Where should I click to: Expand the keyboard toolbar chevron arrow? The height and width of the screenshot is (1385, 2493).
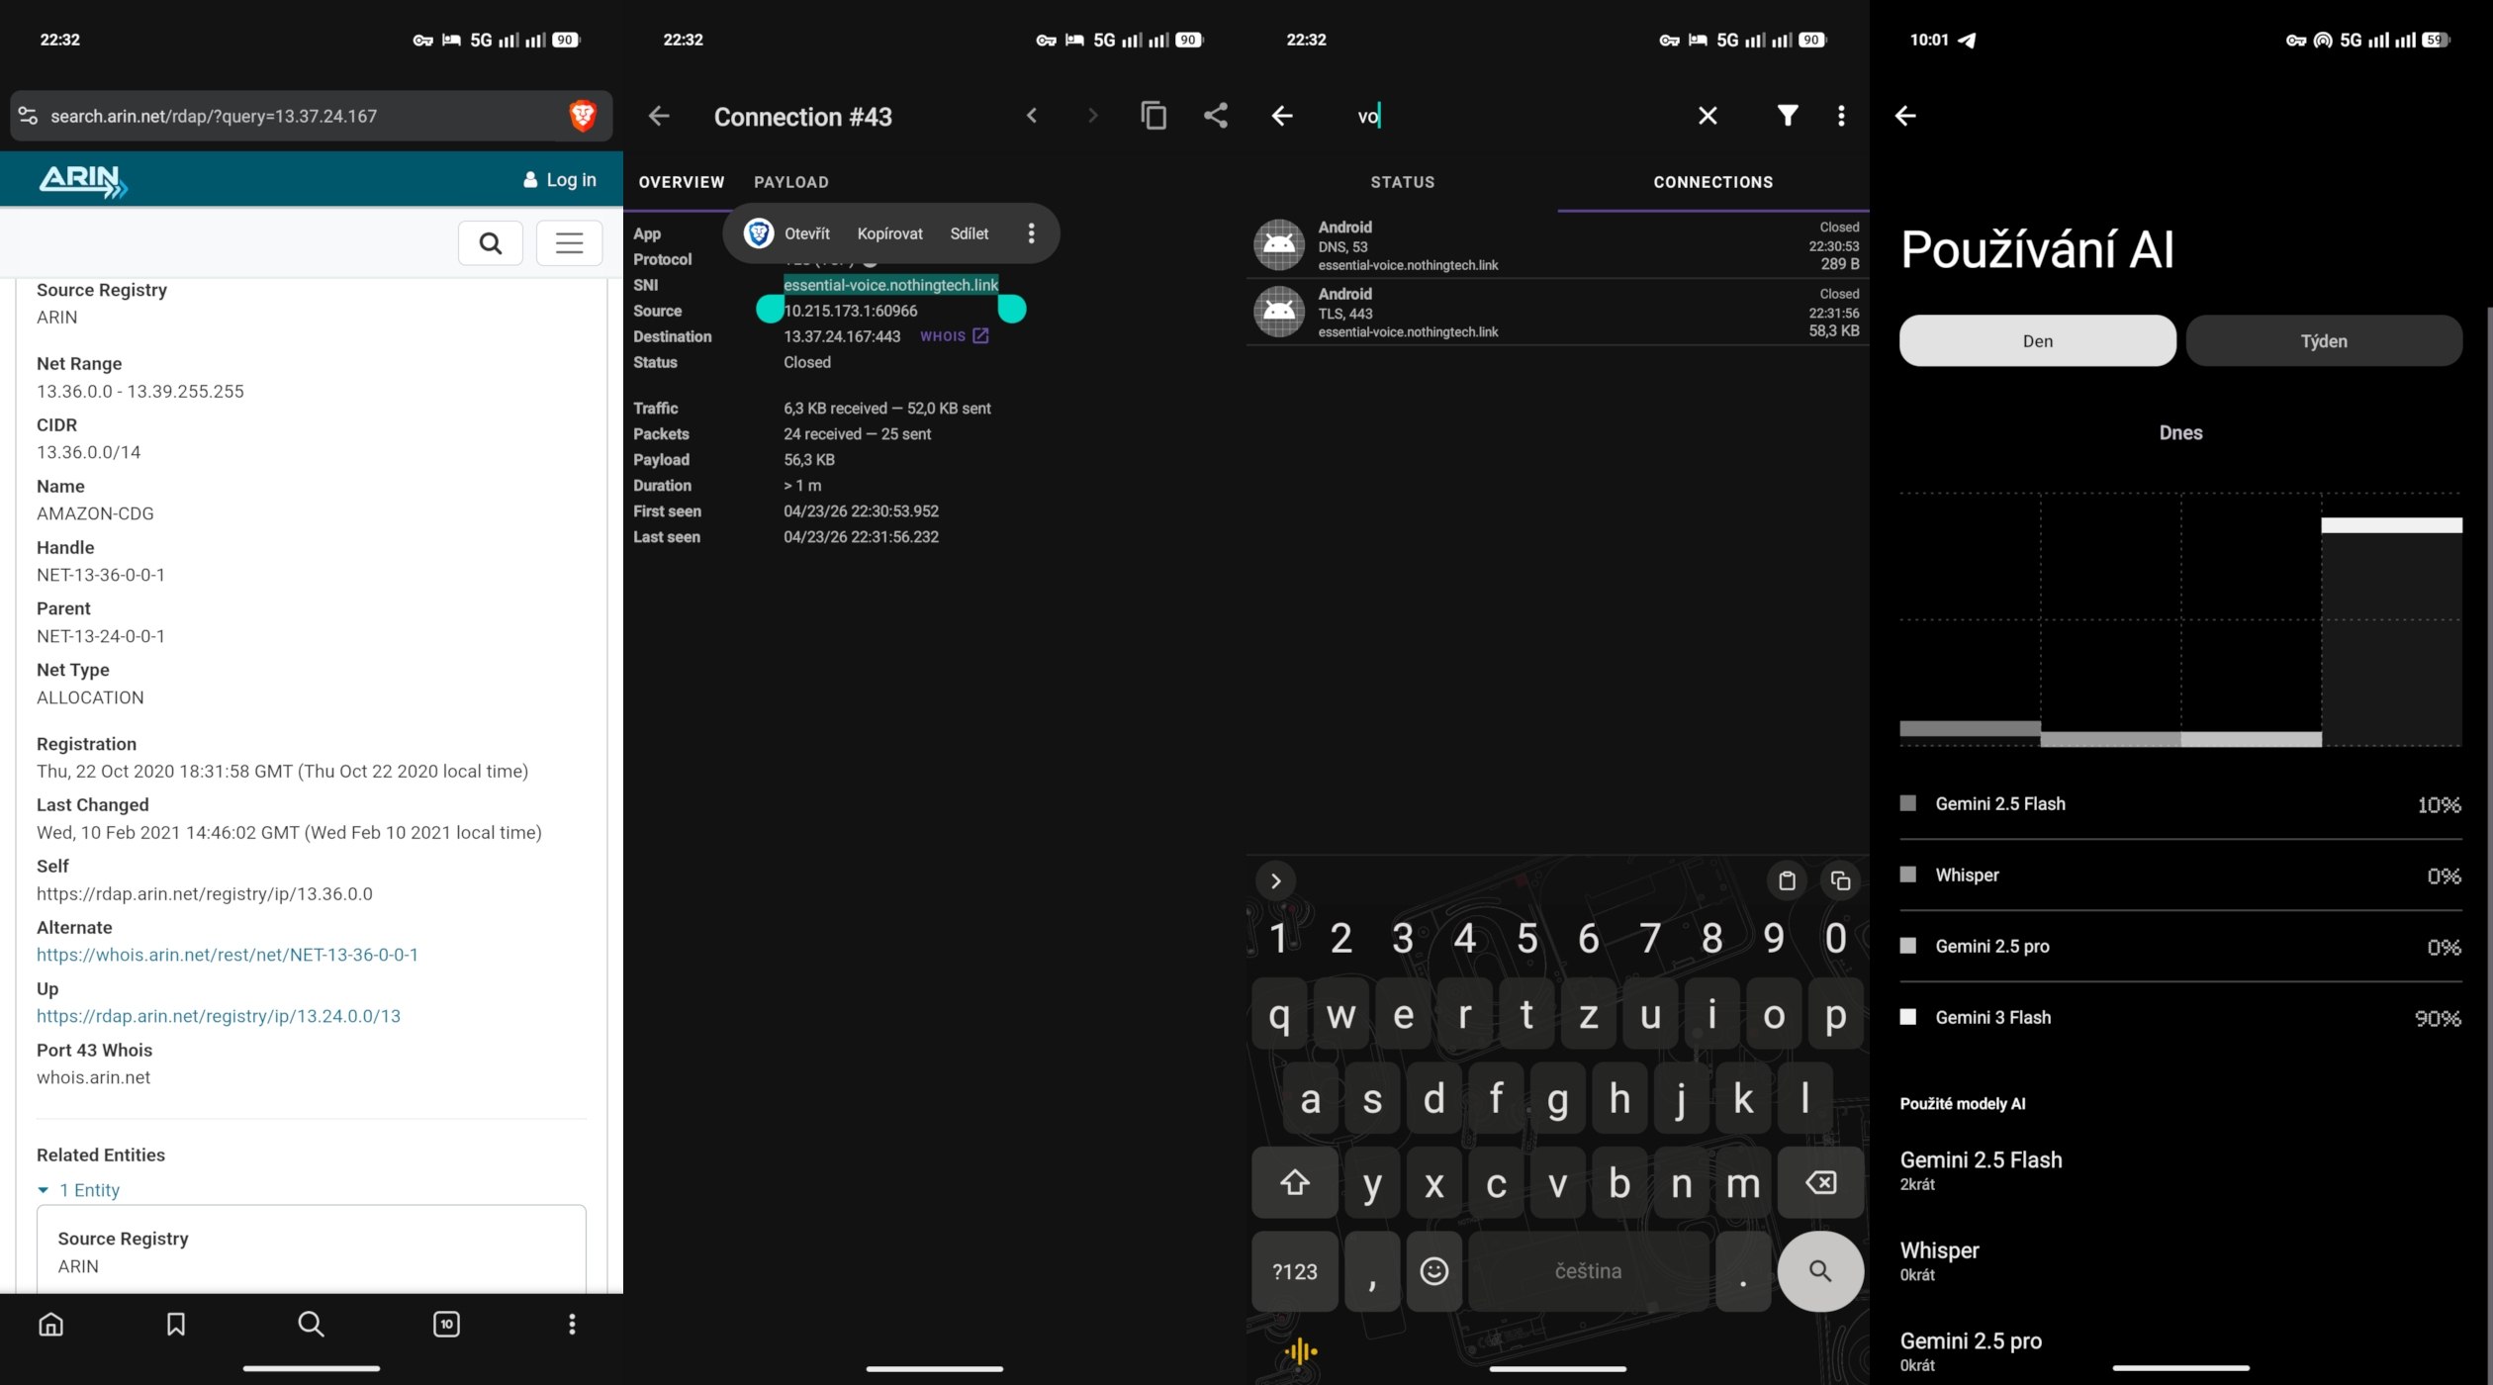tap(1275, 880)
